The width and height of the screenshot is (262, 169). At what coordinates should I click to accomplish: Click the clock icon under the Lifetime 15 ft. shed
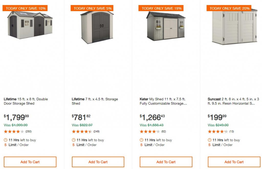tap(6, 140)
